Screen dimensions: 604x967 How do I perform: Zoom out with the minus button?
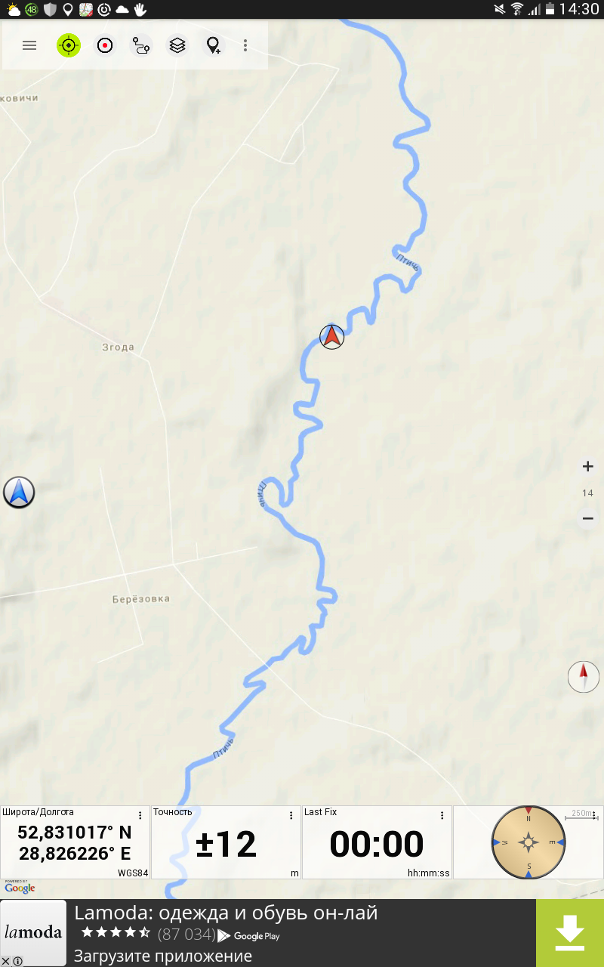click(x=587, y=518)
